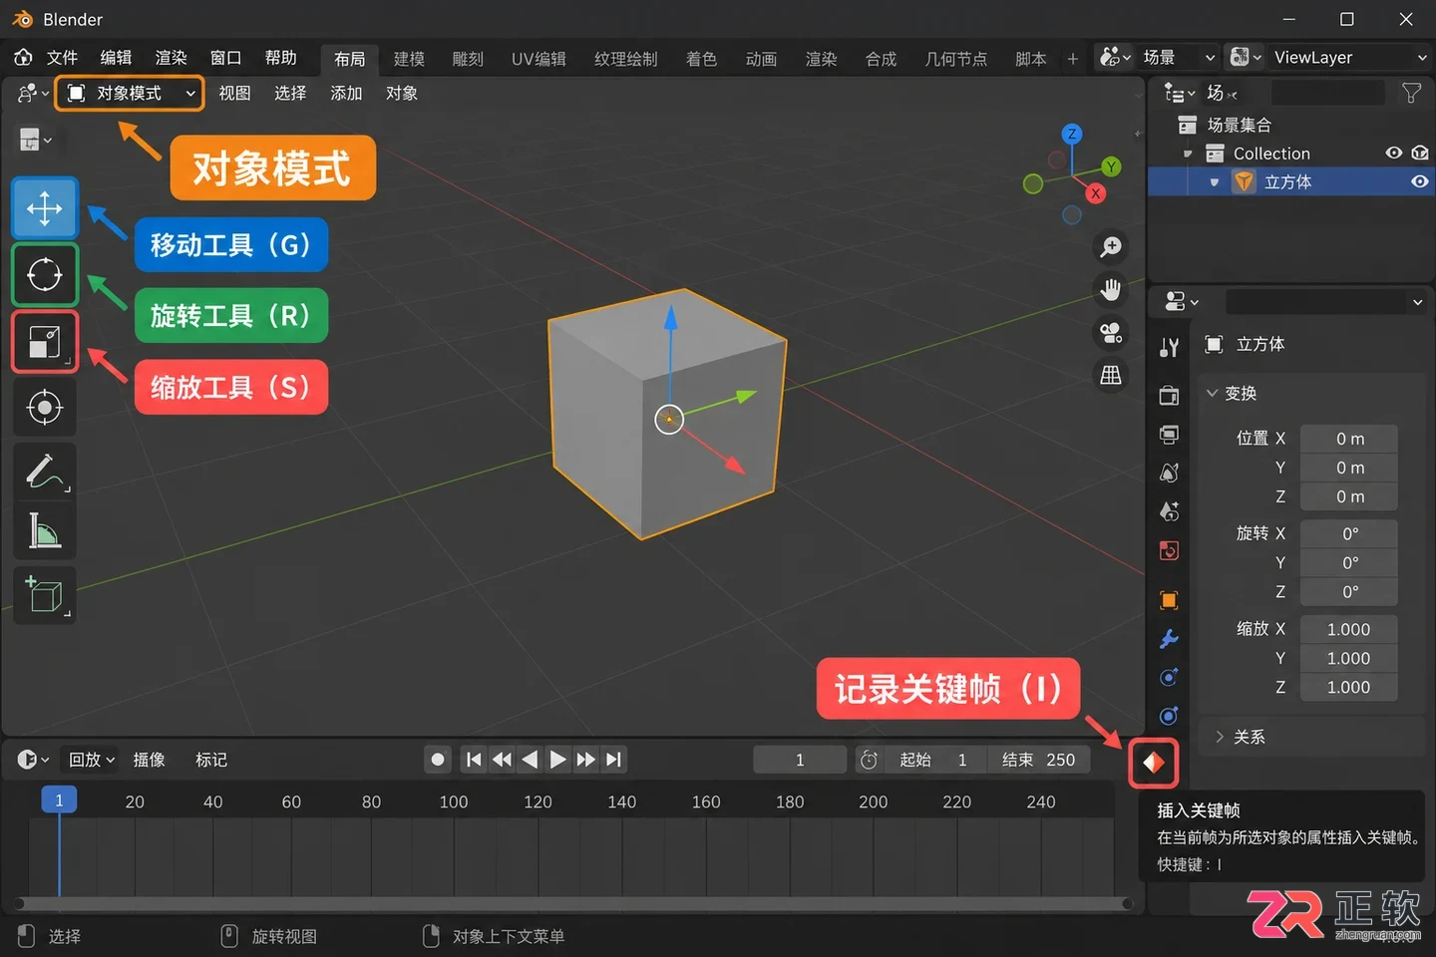Click the zoom magnifier viewport icon
Image resolution: width=1436 pixels, height=957 pixels.
[1111, 246]
